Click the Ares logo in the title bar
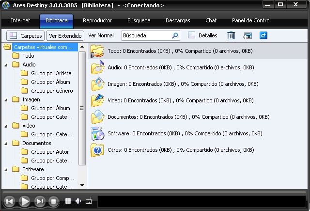The width and height of the screenshot is (310, 211). coord(6,5)
